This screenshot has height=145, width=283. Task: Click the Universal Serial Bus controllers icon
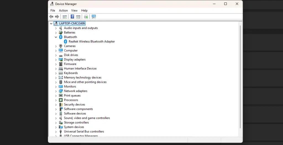point(61,132)
